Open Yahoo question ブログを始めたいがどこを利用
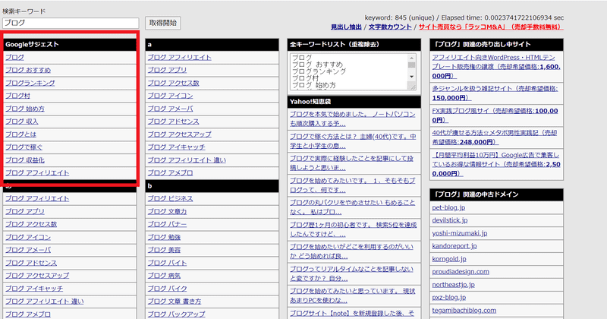The image size is (607, 319). point(351,251)
